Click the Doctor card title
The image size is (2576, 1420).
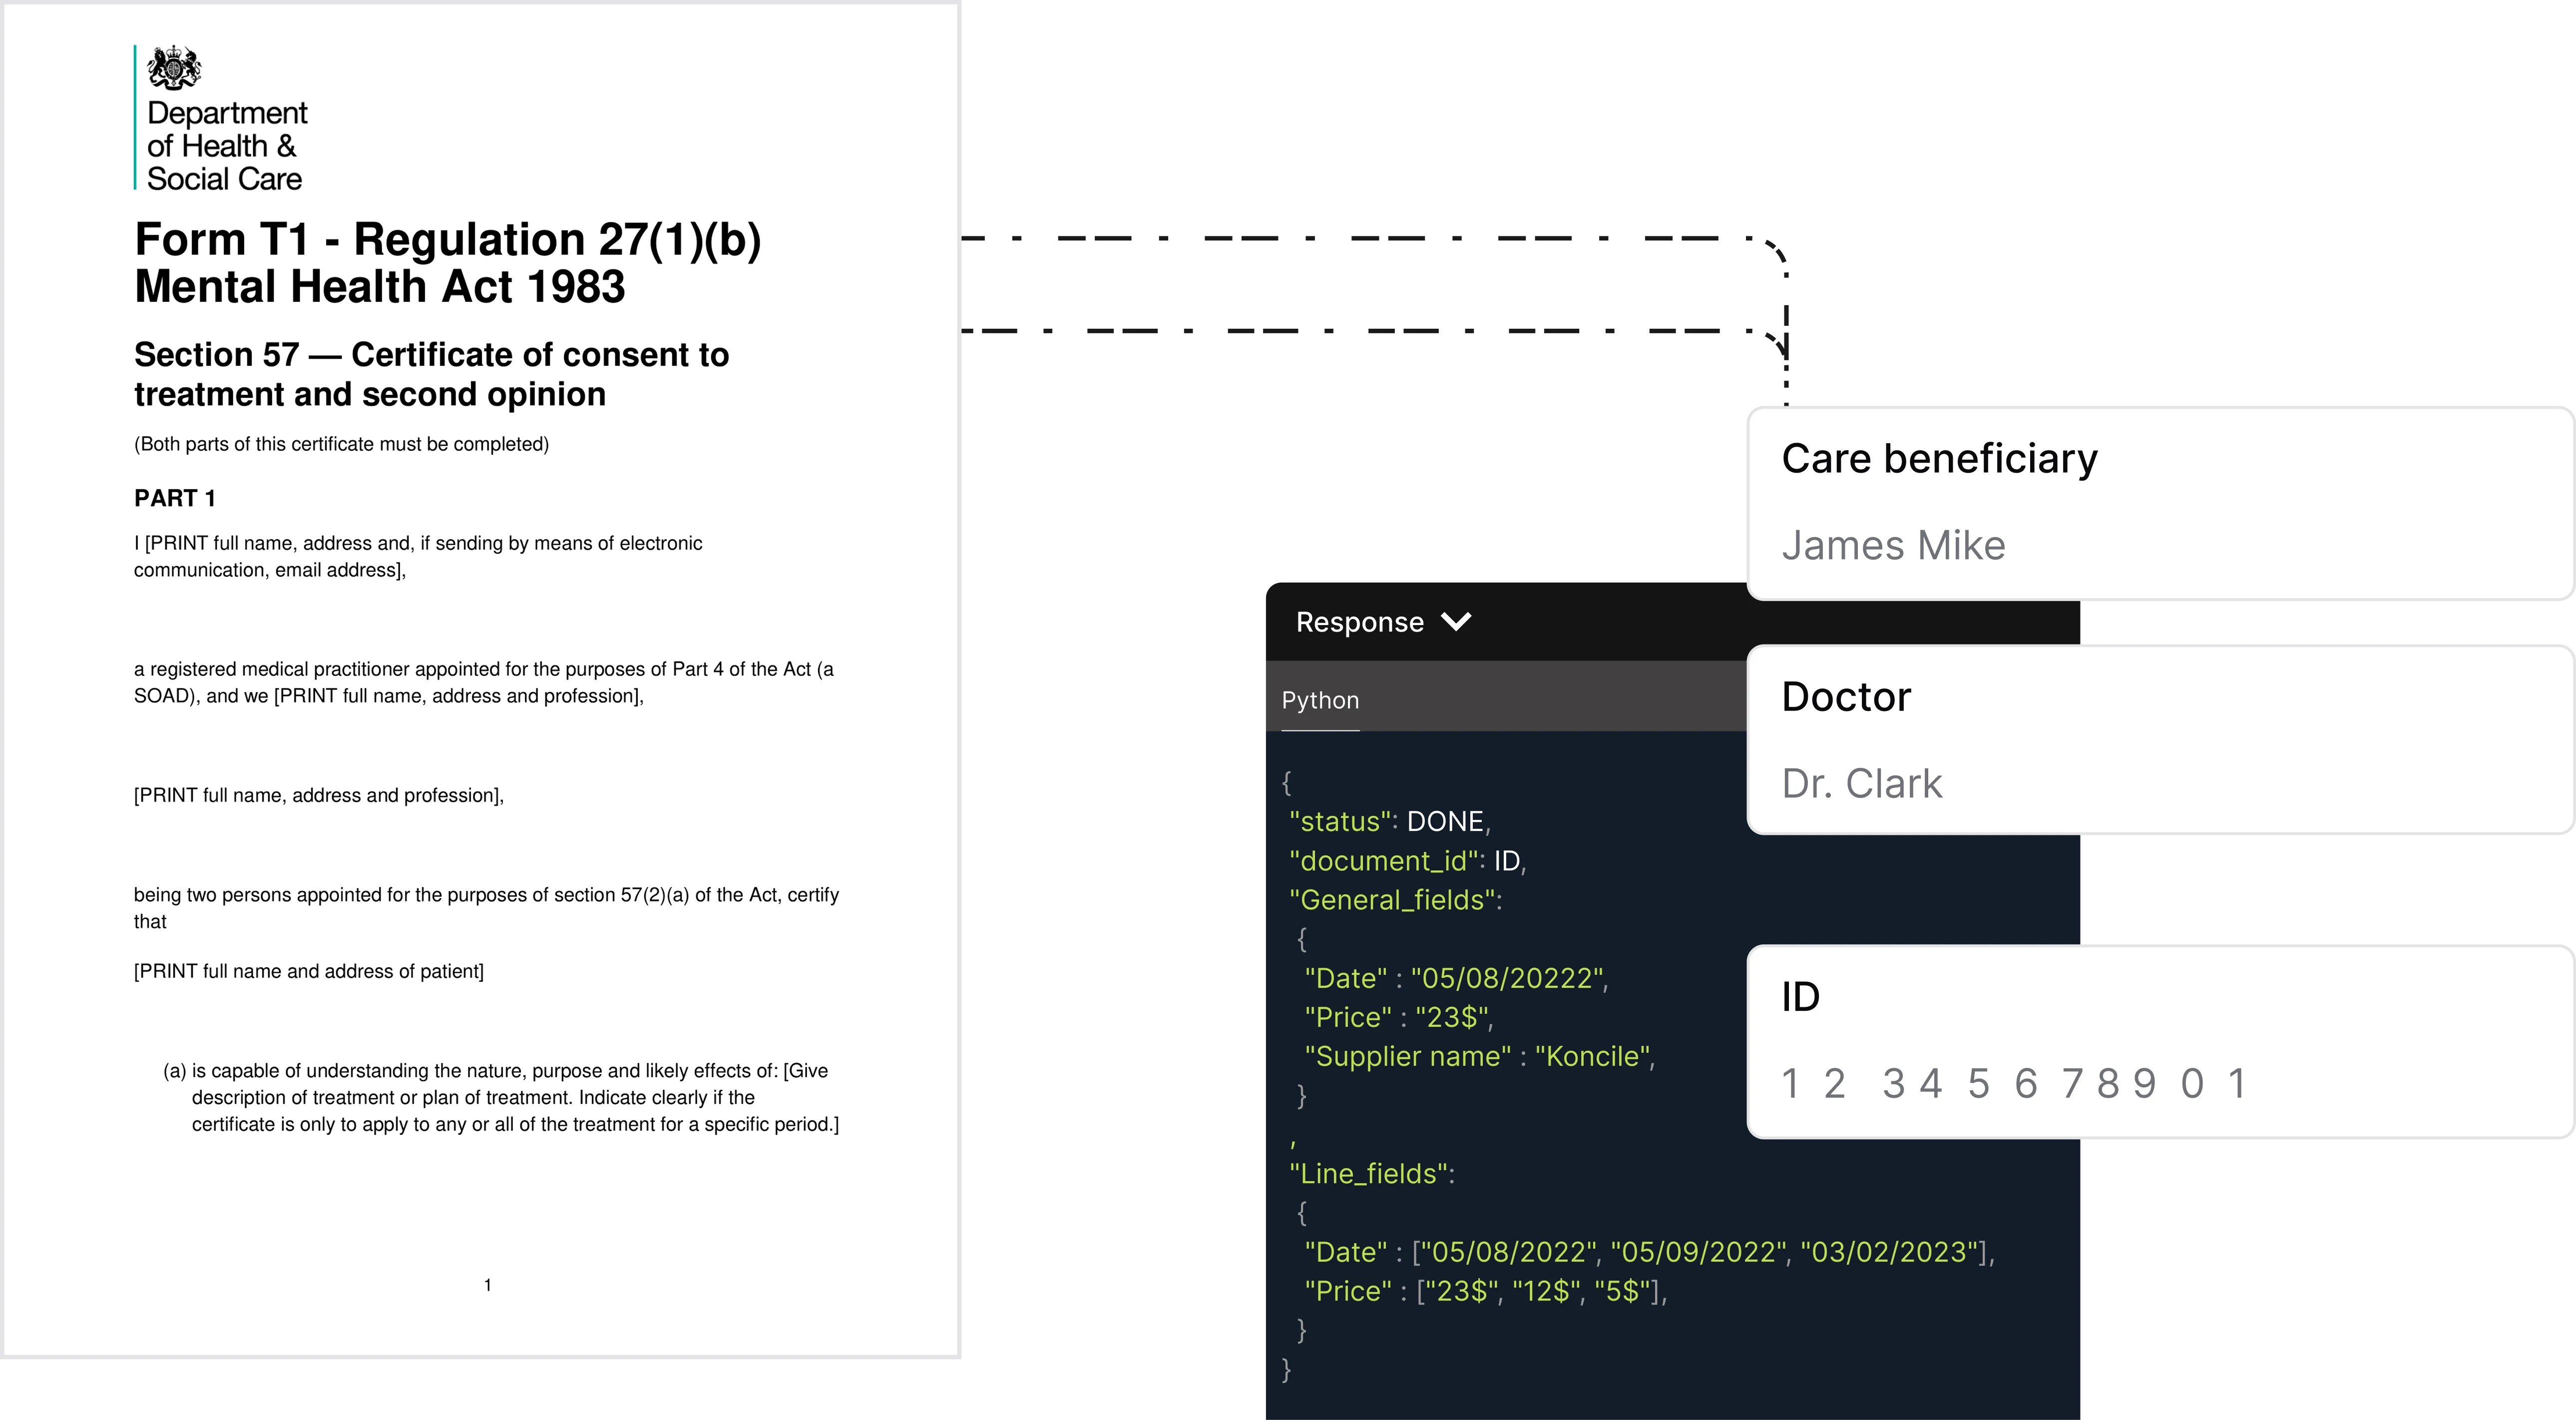pos(1846,698)
